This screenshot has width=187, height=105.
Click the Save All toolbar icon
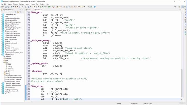tap(8, 7)
